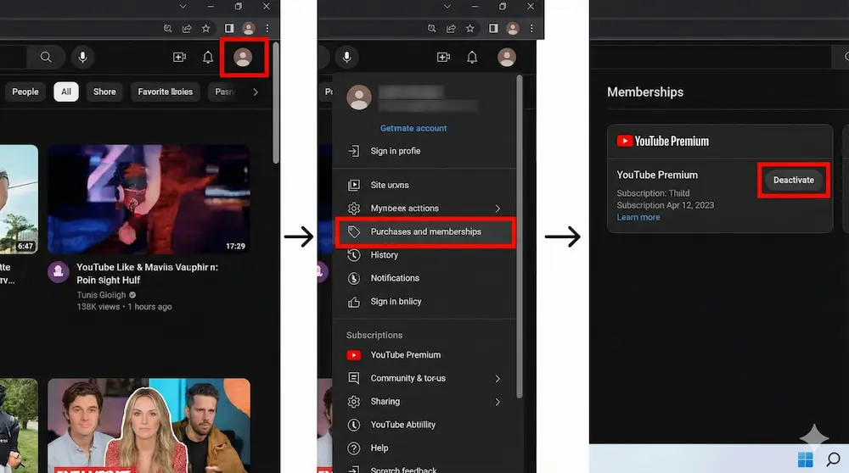The width and height of the screenshot is (849, 473).
Task: Click YouTube avatar in middle window header
Action: [507, 57]
